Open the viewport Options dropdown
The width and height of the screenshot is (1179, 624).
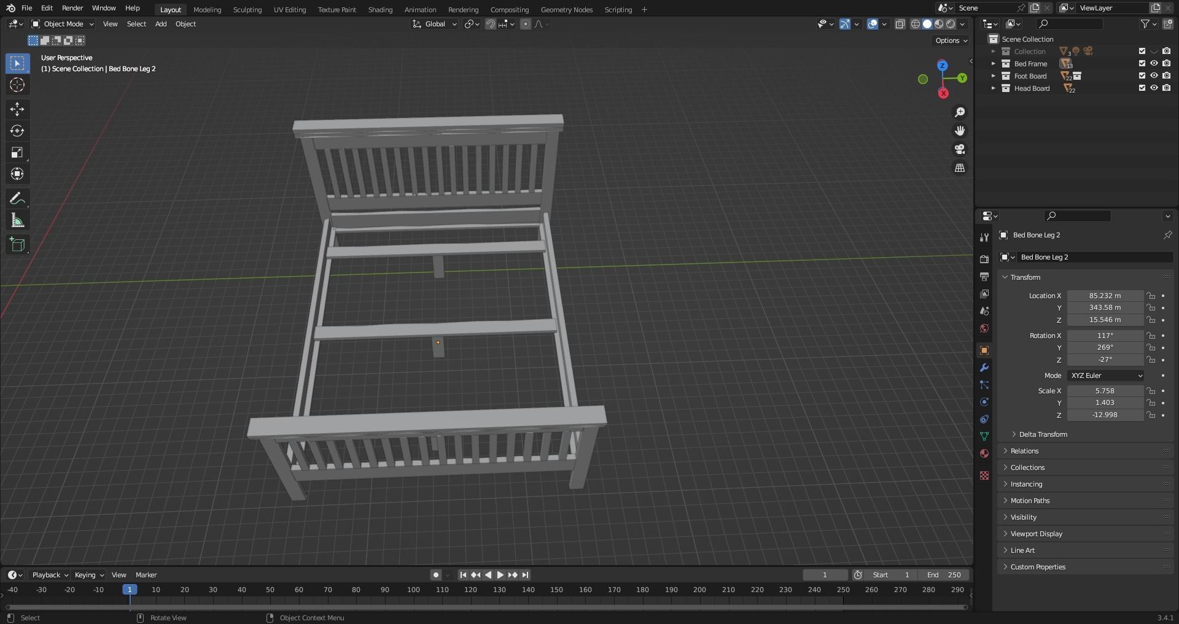tap(951, 40)
